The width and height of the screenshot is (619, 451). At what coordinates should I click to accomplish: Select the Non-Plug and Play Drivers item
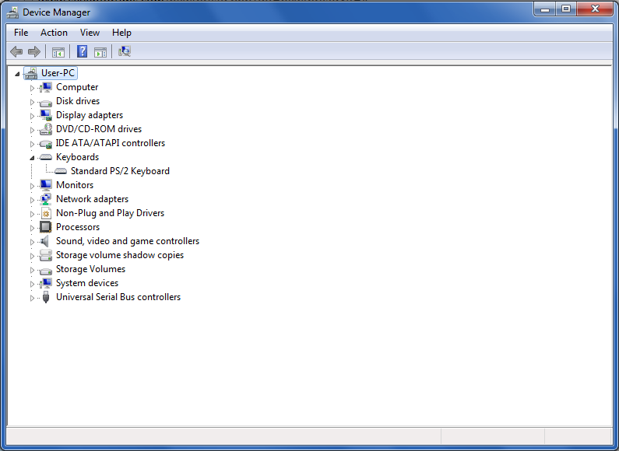tap(110, 213)
